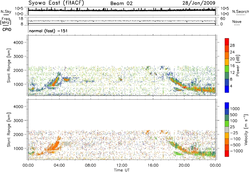Click the yellow 16–20 dB Power colorbar segment
The image size is (249, 172).
[227, 62]
